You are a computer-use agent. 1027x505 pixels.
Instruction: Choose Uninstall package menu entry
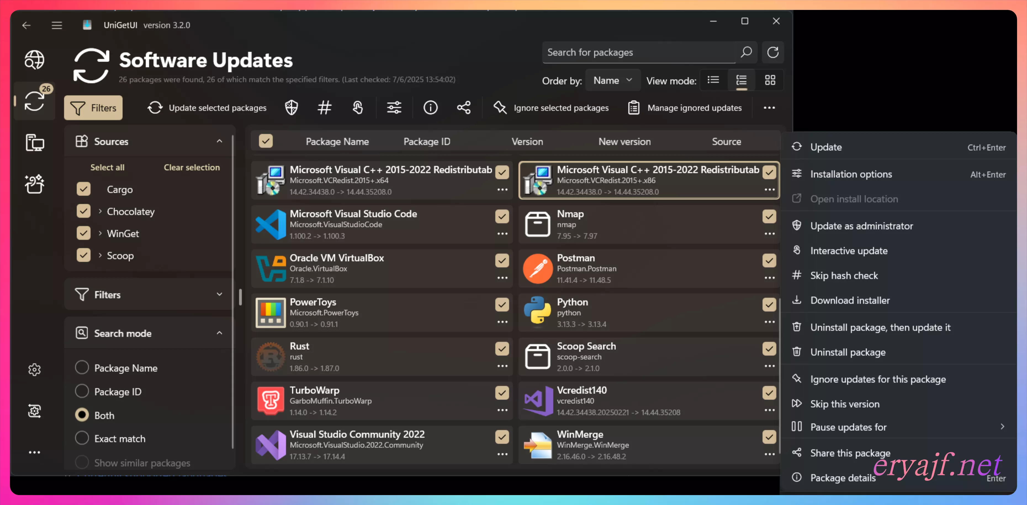point(898,352)
